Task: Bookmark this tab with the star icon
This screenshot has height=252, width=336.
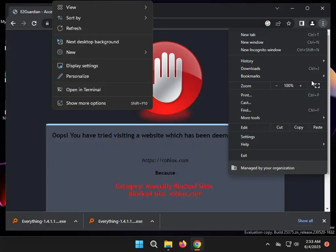Action: click(289, 23)
